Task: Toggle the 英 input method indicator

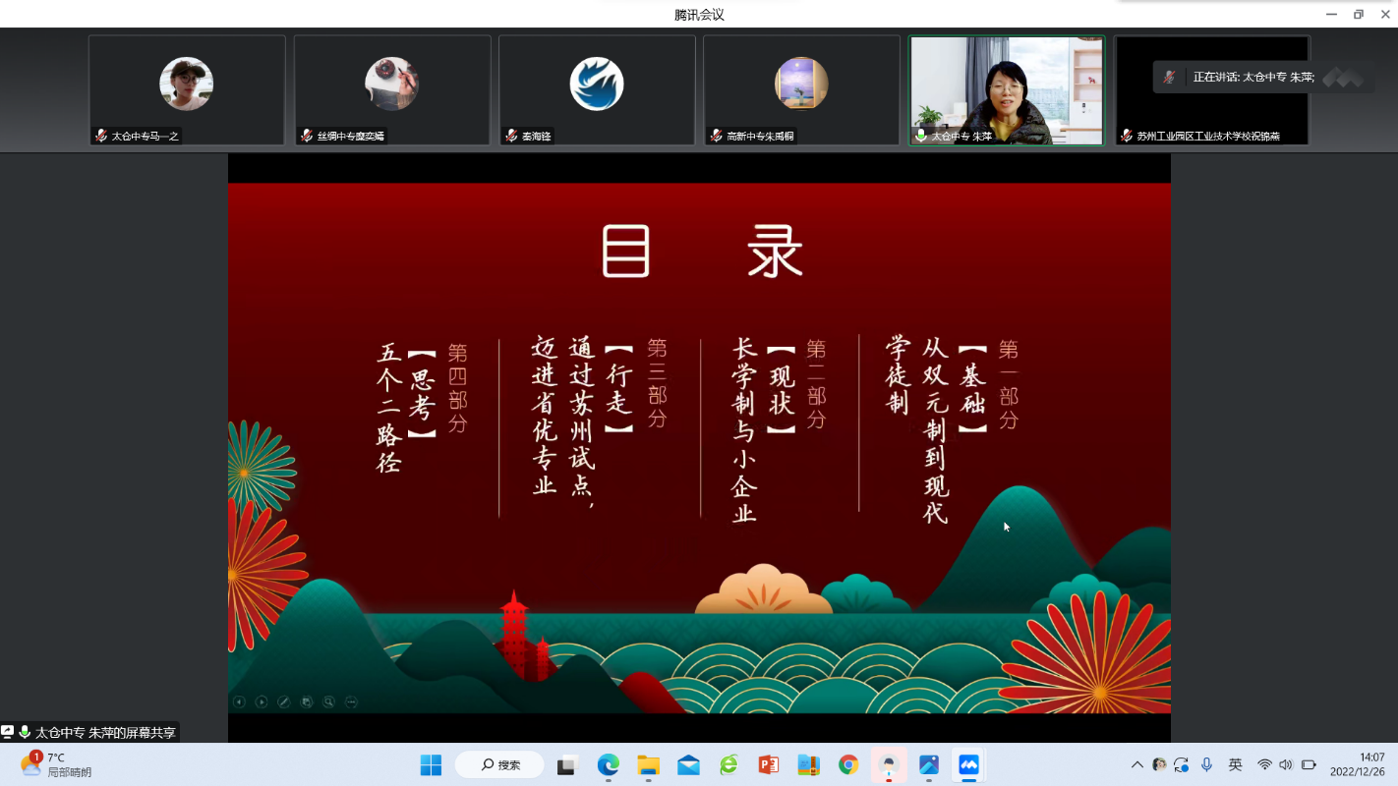Action: [x=1236, y=764]
